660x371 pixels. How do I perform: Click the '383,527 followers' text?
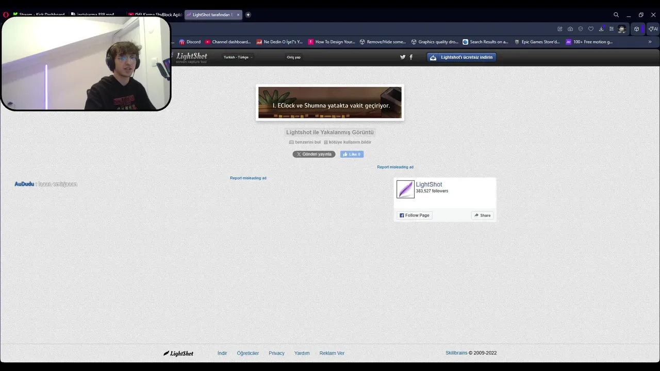[432, 191]
